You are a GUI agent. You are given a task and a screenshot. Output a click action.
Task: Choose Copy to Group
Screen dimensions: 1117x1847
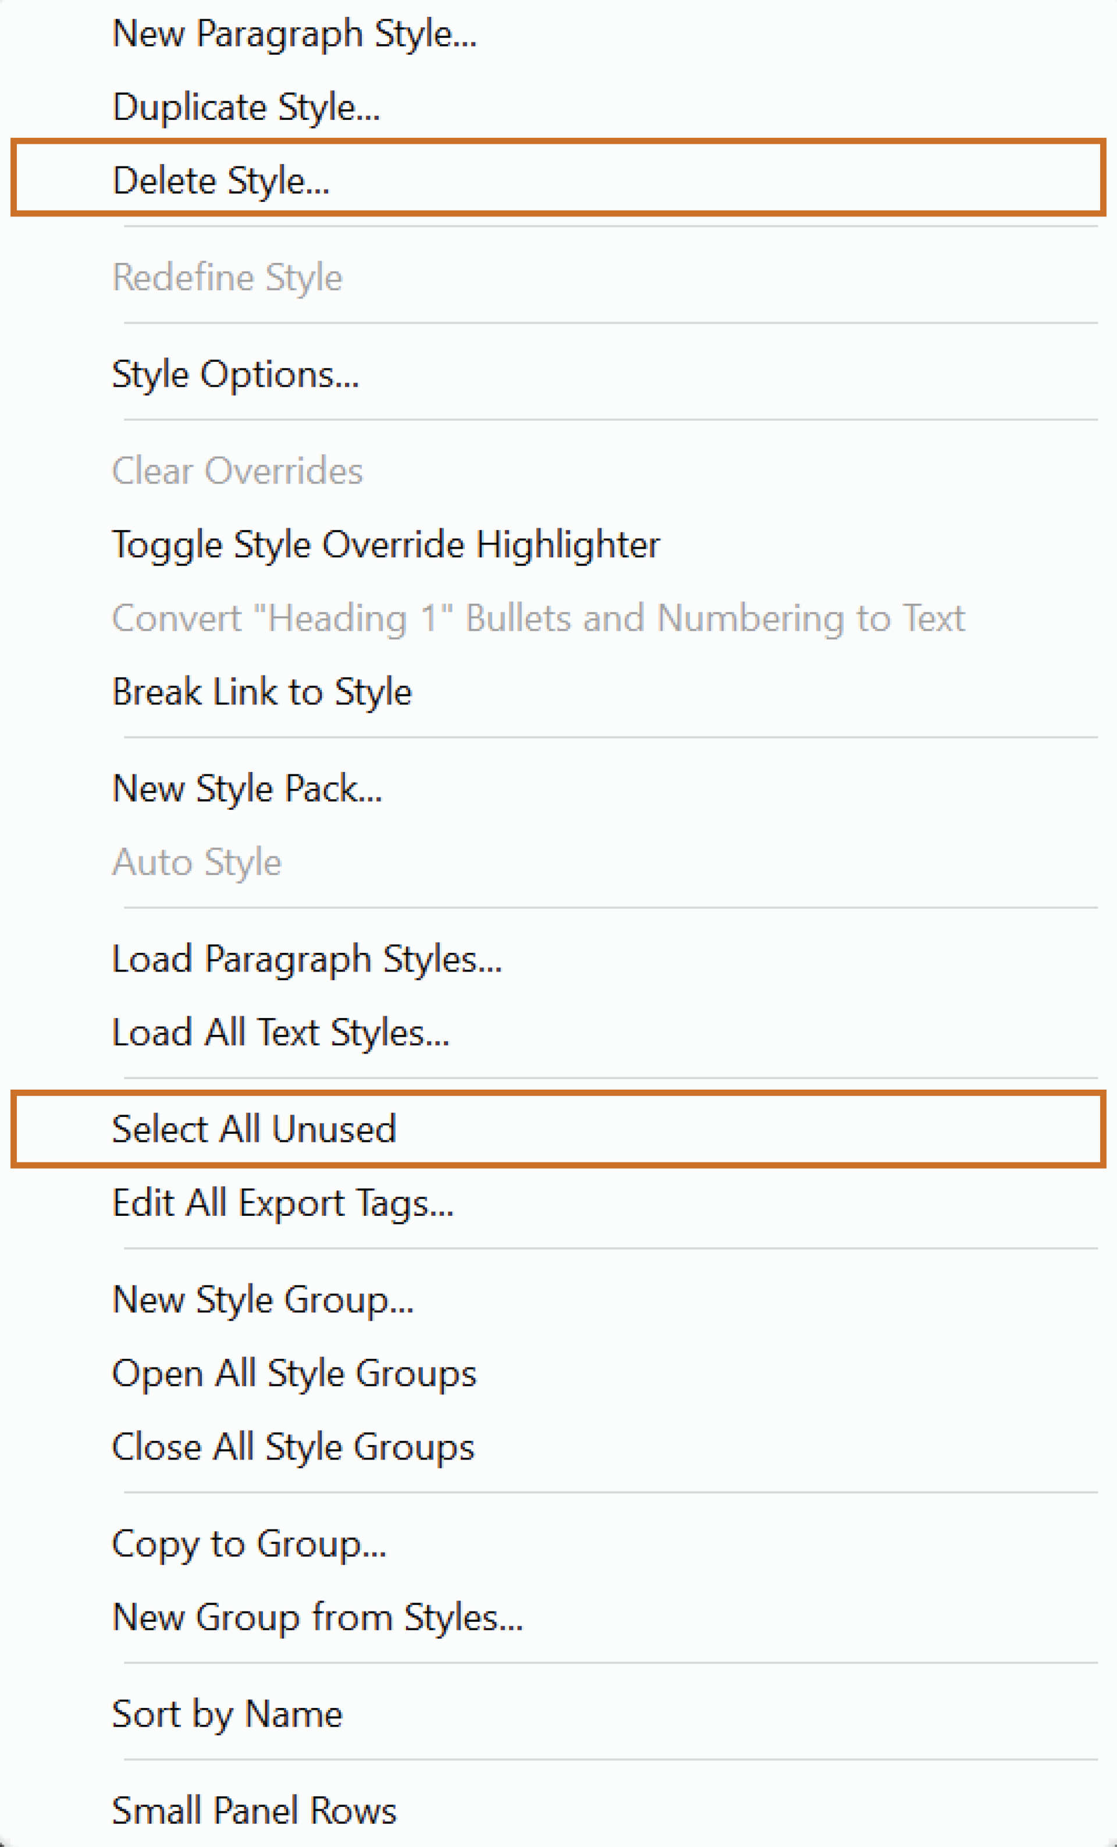tap(248, 1543)
